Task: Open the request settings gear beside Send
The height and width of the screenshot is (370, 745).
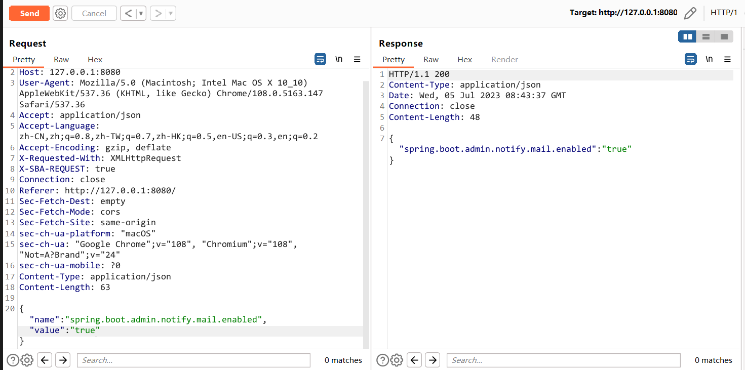Action: pyautogui.click(x=61, y=13)
